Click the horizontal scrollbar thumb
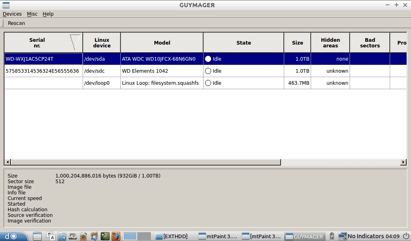 pyautogui.click(x=146, y=162)
